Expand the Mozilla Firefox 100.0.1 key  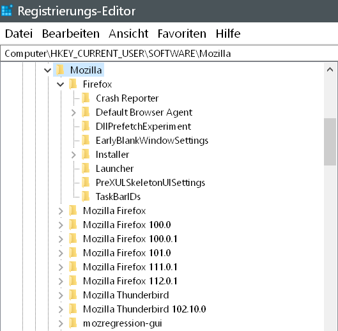click(x=61, y=239)
